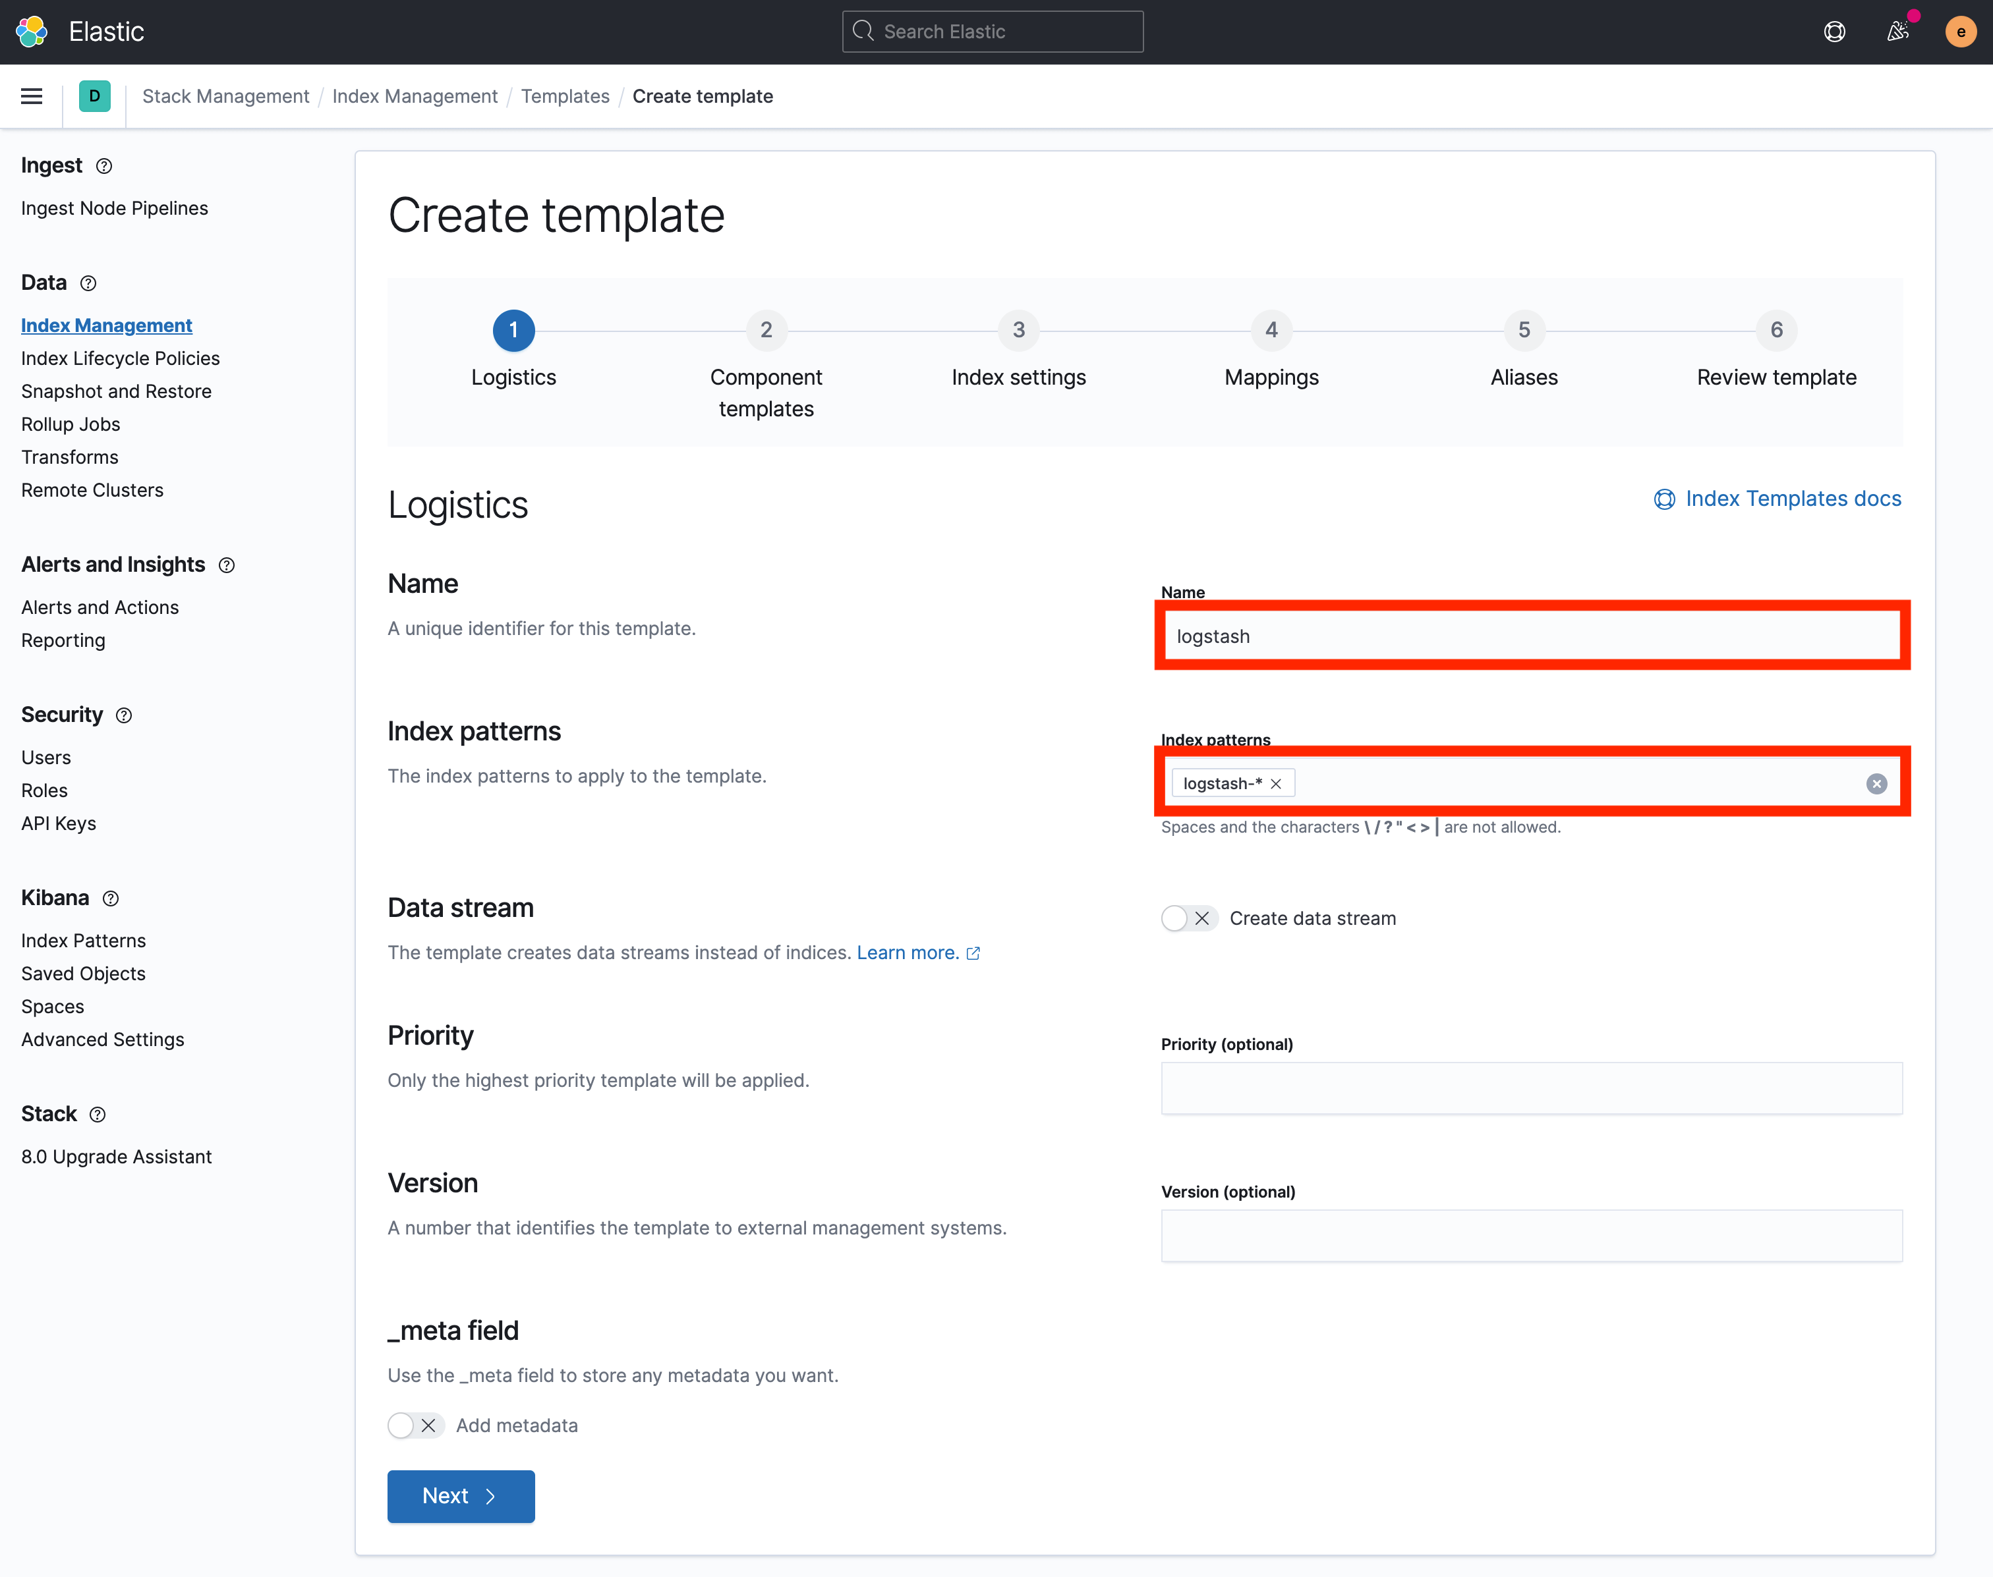Go to Templates breadcrumb
The image size is (1993, 1577).
point(565,96)
